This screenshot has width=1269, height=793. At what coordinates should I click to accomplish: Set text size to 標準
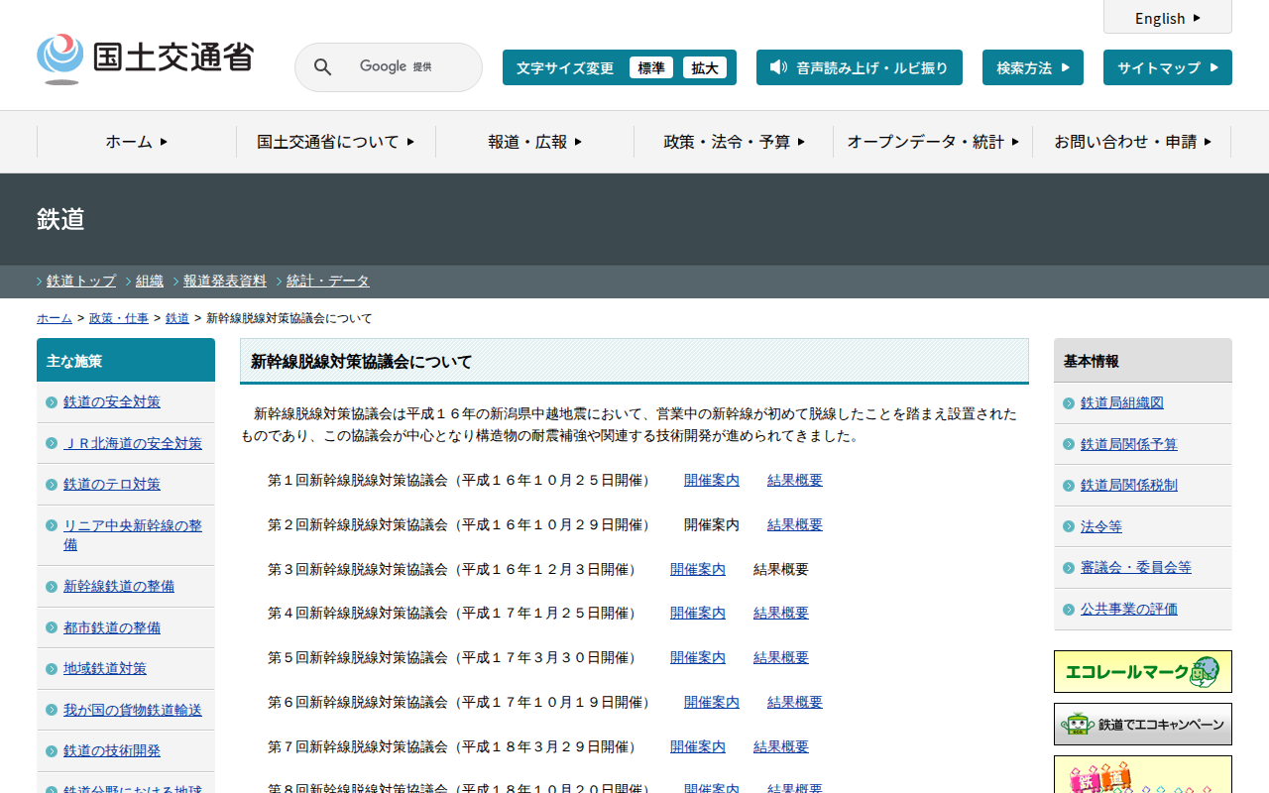pyautogui.click(x=651, y=67)
